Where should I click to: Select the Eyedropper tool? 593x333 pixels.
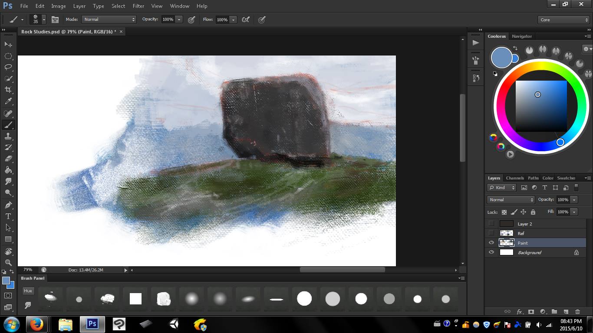coord(8,101)
